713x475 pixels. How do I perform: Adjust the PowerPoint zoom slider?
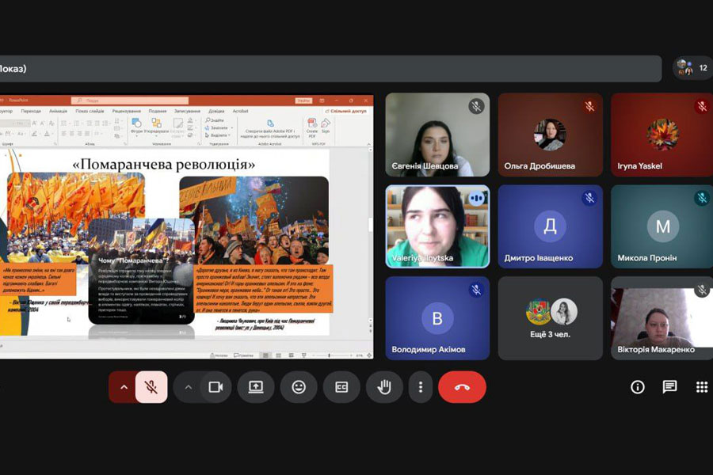click(329, 355)
